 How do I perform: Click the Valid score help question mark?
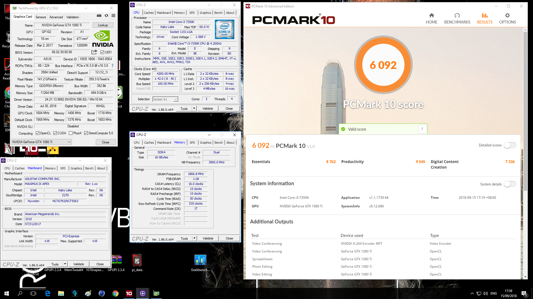pyautogui.click(x=422, y=129)
